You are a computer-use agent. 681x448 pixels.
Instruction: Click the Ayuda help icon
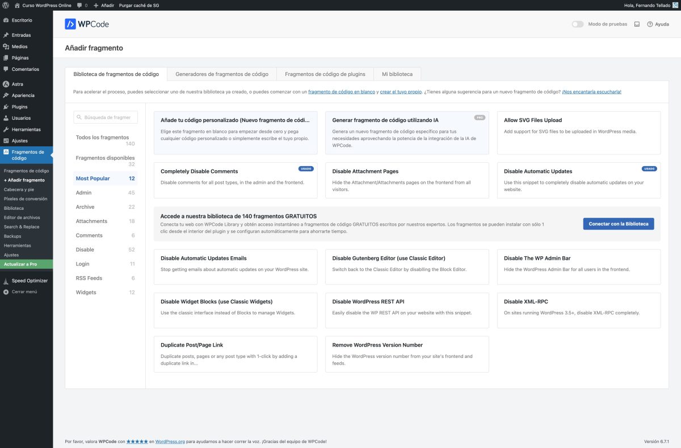(x=650, y=24)
